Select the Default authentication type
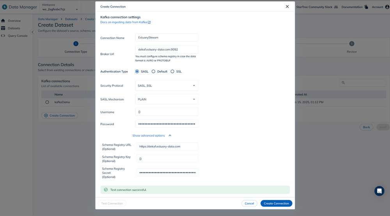The width and height of the screenshot is (390, 216). tap(153, 71)
